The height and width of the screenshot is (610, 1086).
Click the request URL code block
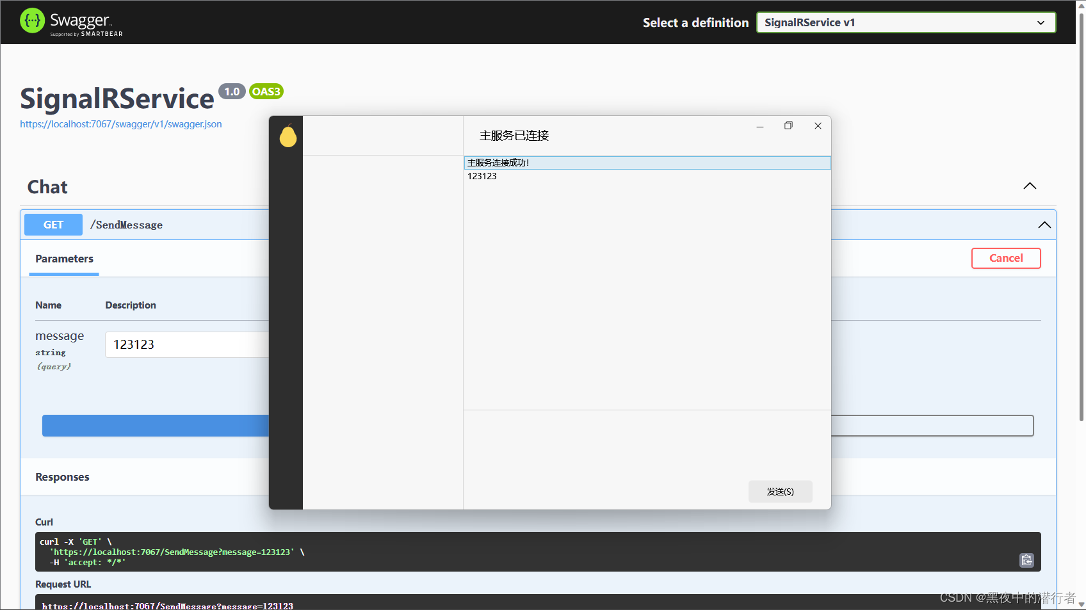pyautogui.click(x=538, y=602)
